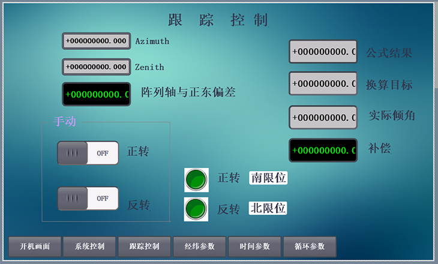Viewport: 438px width, 264px height.
Task: Select the Azimuth value field
Action: 96,41
